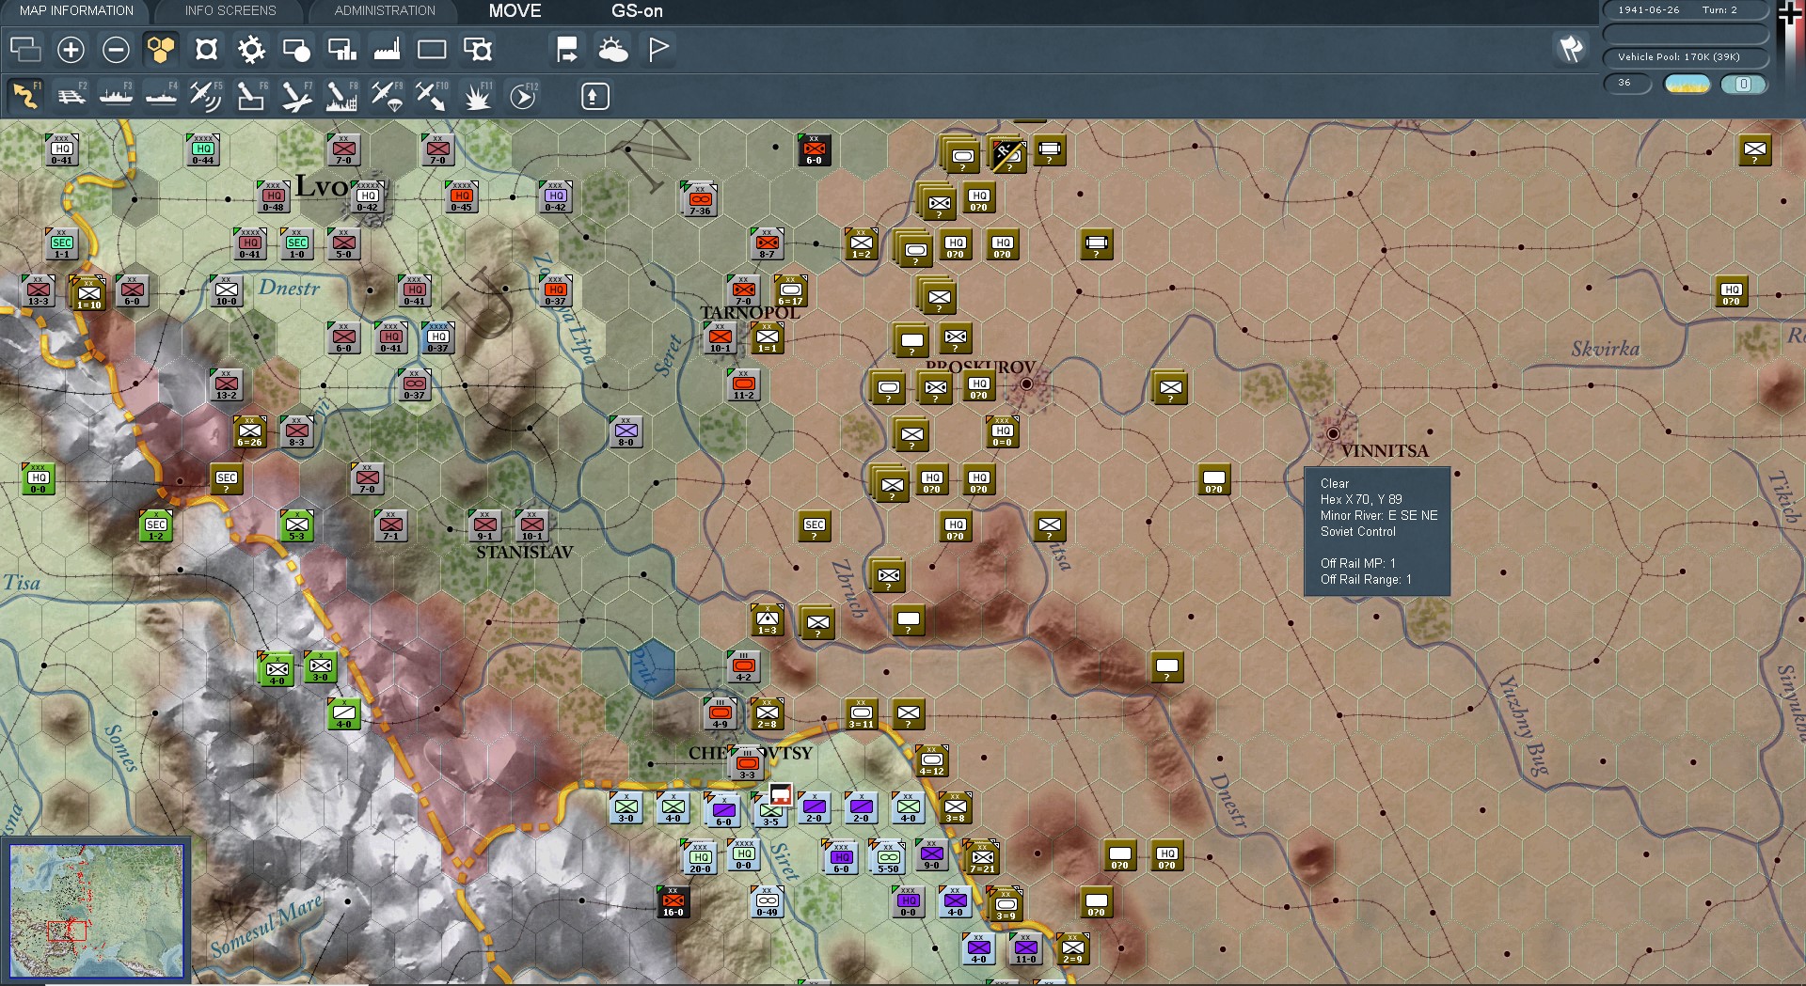Zoom out with the minus icon
The width and height of the screenshot is (1806, 986).
[x=116, y=49]
